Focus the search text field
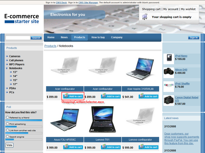This screenshot has height=153, width=205. [x=18, y=38]
